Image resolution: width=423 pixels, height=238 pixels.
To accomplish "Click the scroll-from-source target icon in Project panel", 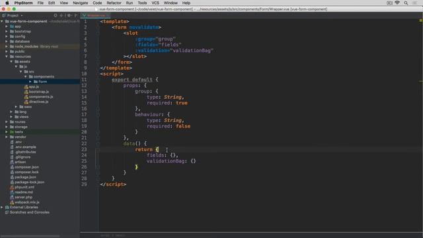I will pos(56,16).
